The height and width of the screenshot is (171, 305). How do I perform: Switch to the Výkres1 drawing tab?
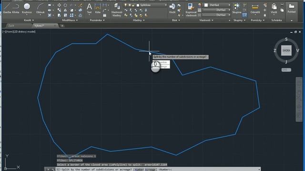pos(39,25)
